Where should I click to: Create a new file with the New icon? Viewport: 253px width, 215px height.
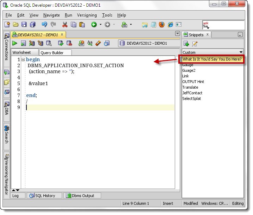(7, 25)
